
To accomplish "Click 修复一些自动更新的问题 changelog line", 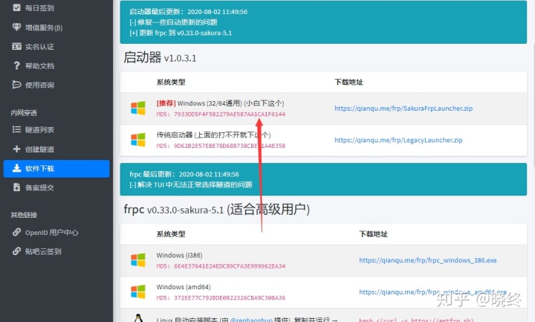I will [173, 22].
